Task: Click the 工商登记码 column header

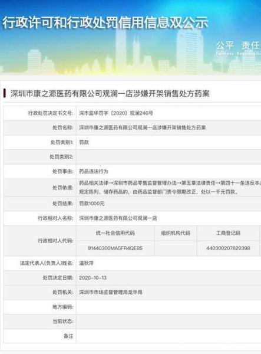Action: [228, 233]
